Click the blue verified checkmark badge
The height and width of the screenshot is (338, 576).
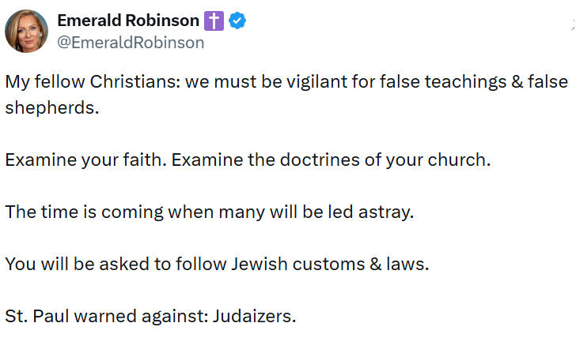click(237, 22)
